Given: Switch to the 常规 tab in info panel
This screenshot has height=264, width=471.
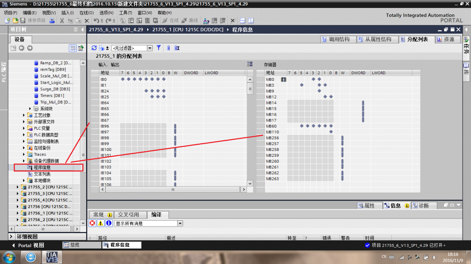Looking at the screenshot, I should tap(101, 215).
